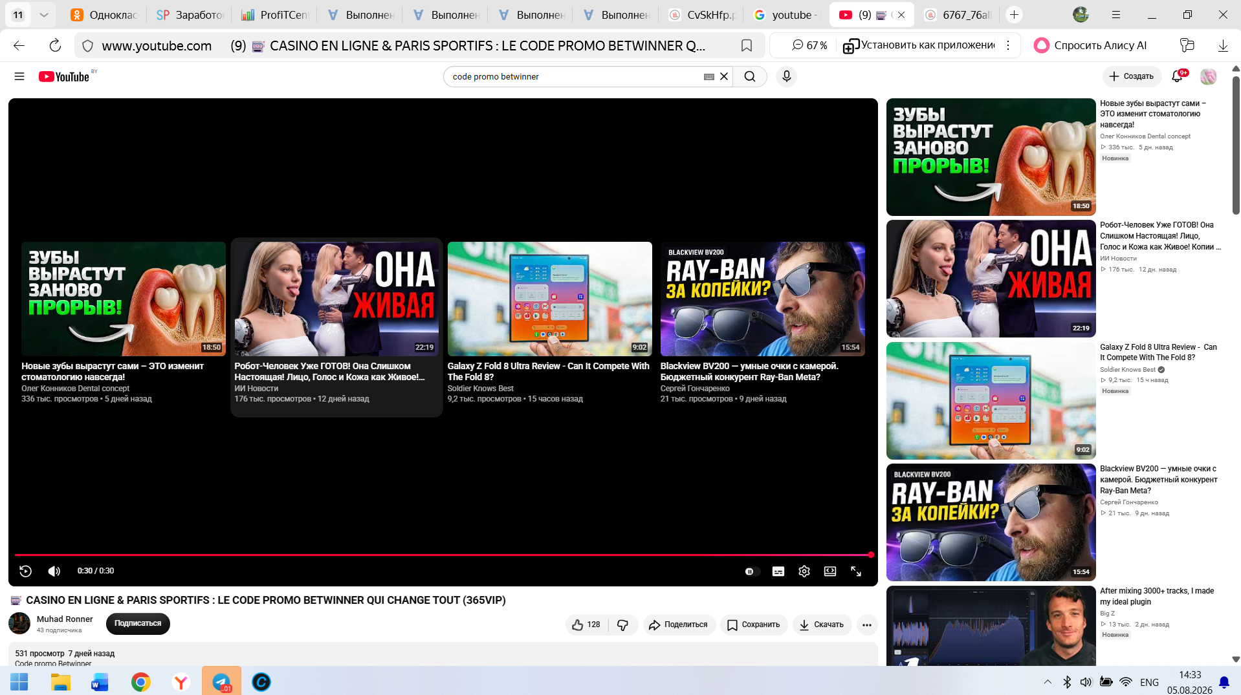Switch to the Одноклассники tab

105,15
